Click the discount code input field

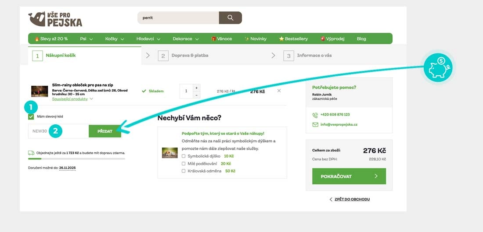58,131
